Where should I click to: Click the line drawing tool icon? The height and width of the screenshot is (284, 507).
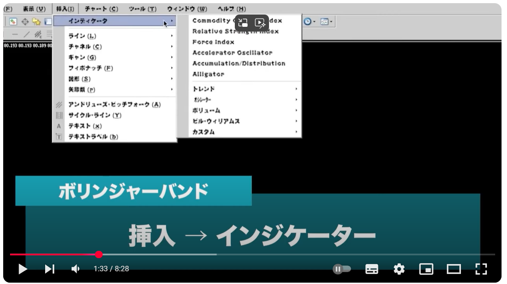pos(26,35)
